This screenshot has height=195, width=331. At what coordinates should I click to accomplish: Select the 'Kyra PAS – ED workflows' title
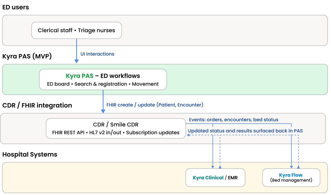(x=103, y=76)
